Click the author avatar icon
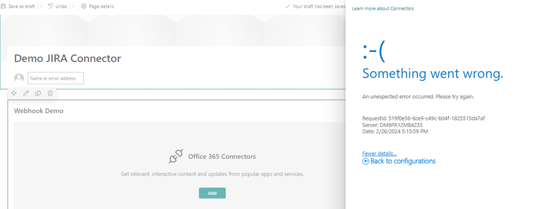Viewport: 542px width, 209px height. coord(19,78)
